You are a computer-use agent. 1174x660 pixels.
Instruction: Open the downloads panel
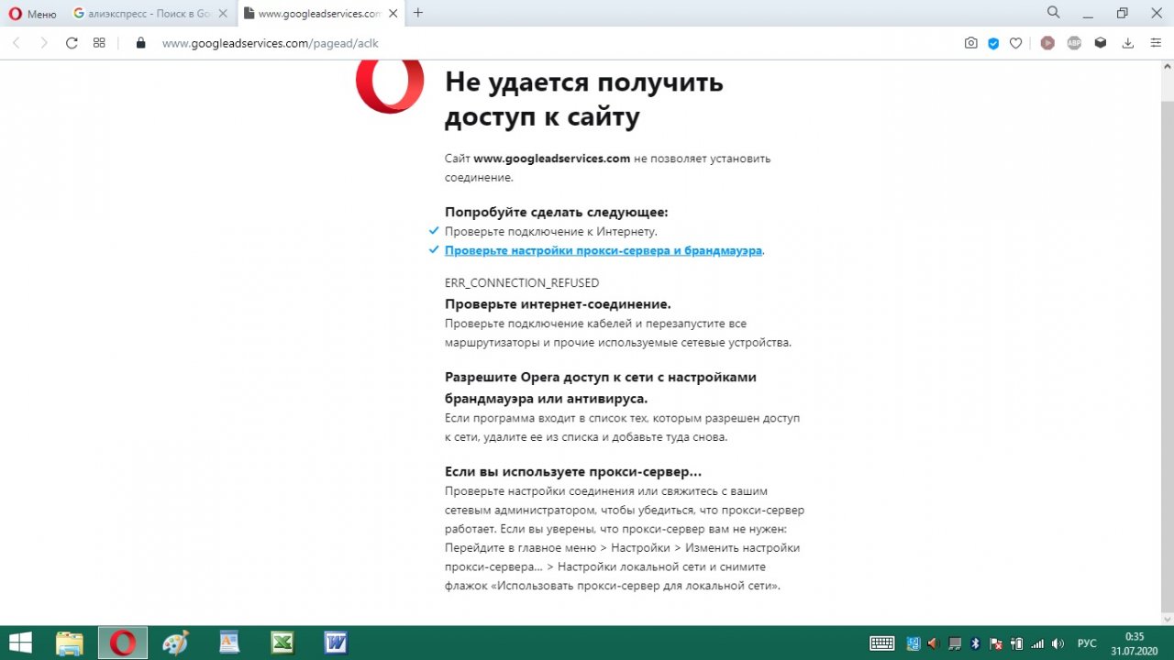[1128, 43]
